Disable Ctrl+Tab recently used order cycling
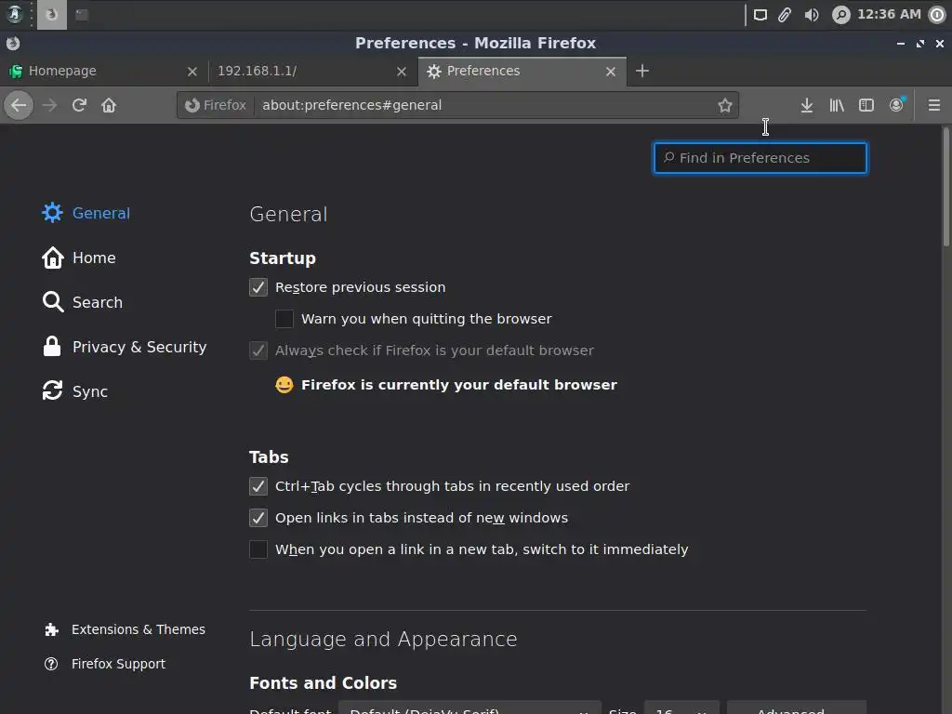Screen dimensions: 952x714 [x=258, y=486]
